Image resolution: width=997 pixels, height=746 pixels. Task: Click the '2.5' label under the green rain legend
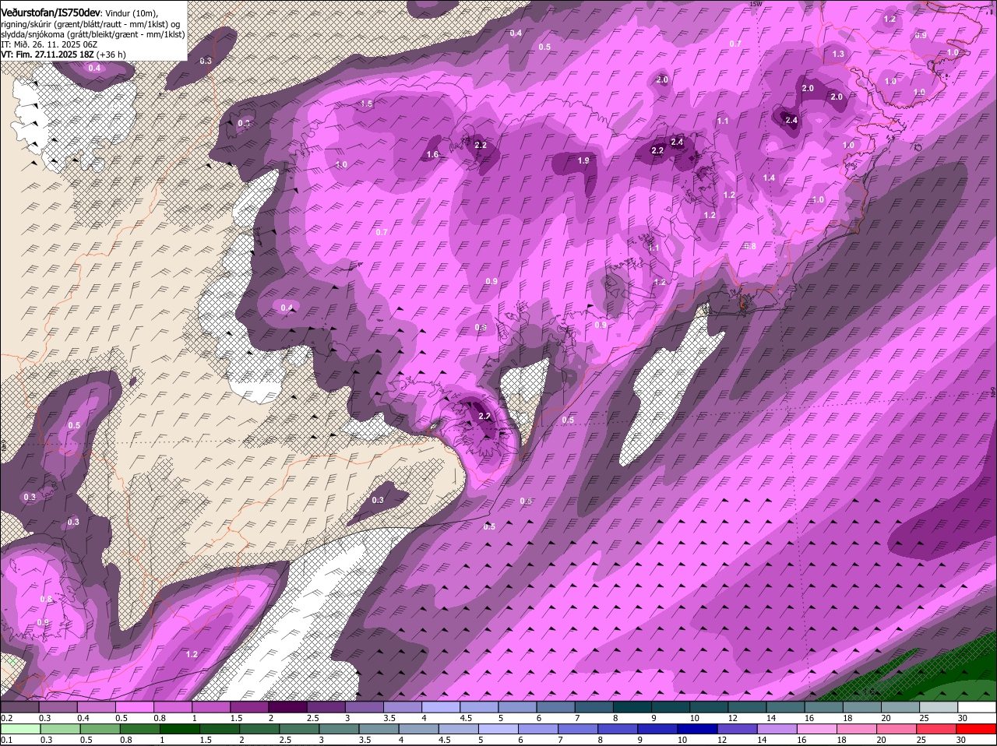pyautogui.click(x=285, y=740)
